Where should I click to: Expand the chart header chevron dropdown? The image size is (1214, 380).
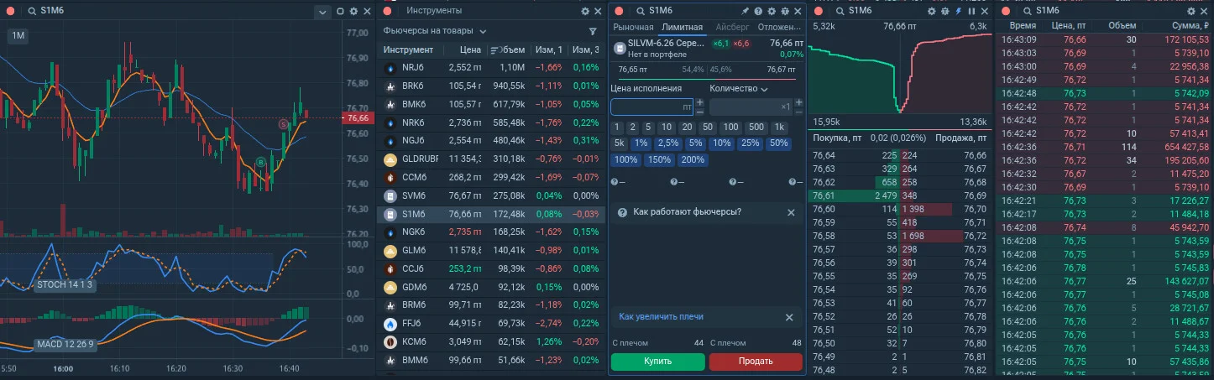[322, 12]
